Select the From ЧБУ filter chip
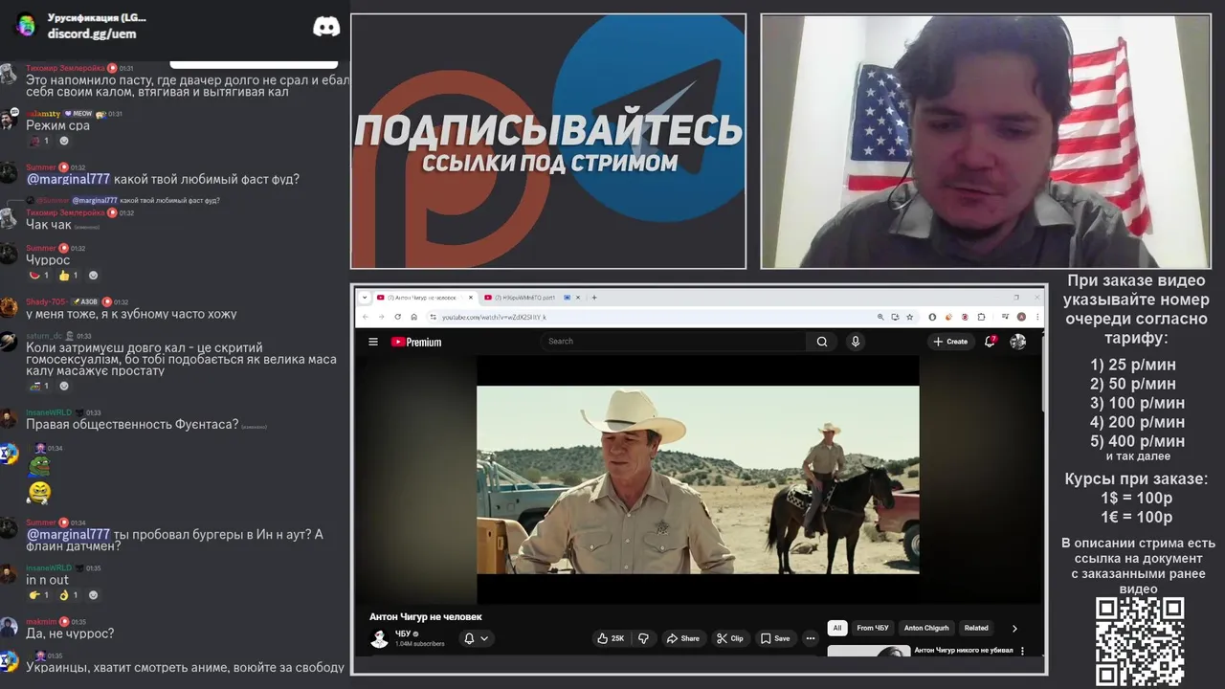This screenshot has height=689, width=1225. point(872,629)
